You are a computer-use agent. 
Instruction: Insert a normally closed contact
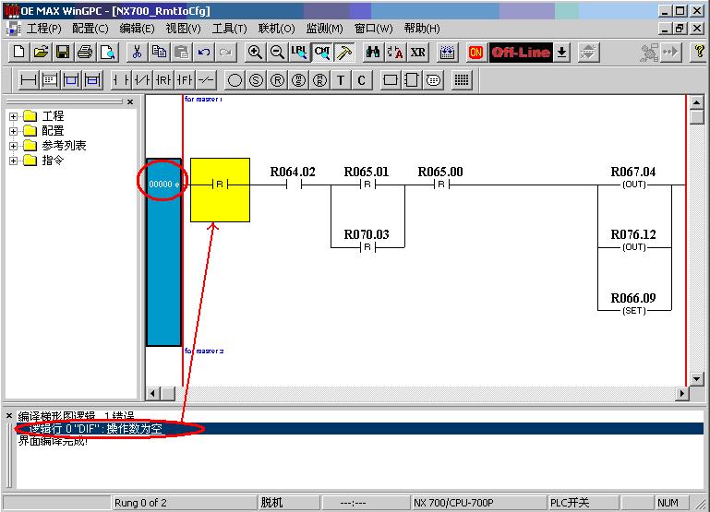(142, 80)
